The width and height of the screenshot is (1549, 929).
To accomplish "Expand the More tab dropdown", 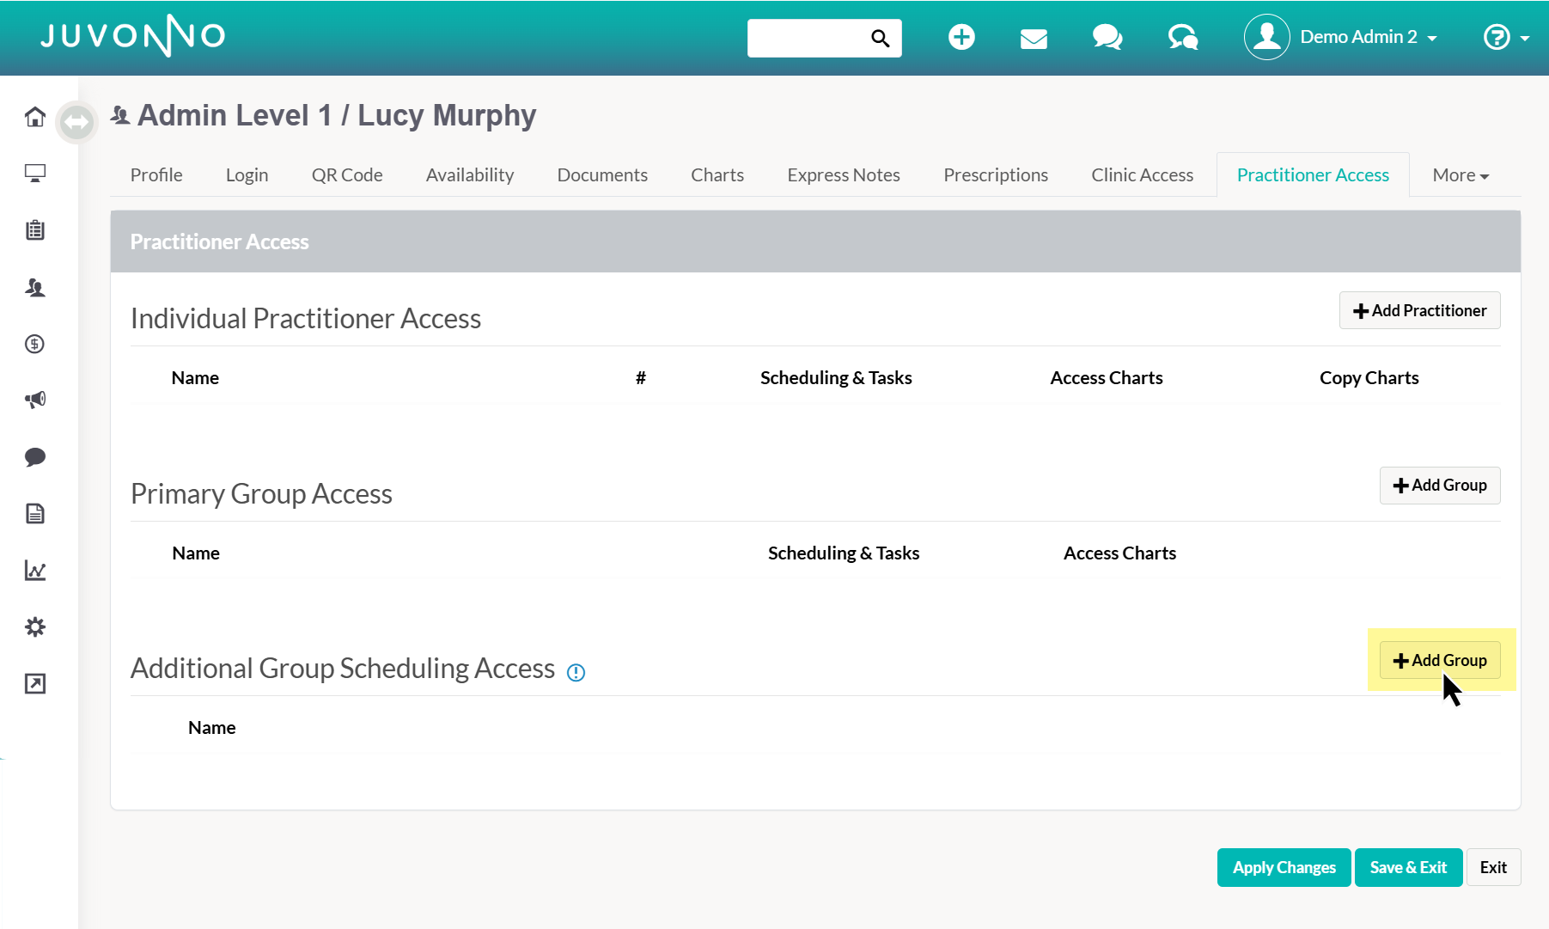I will (1461, 175).
